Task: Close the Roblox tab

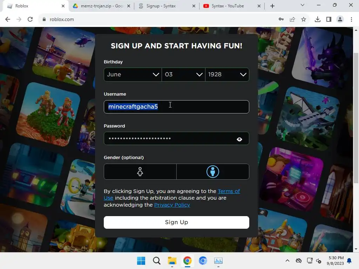Action: click(x=63, y=6)
